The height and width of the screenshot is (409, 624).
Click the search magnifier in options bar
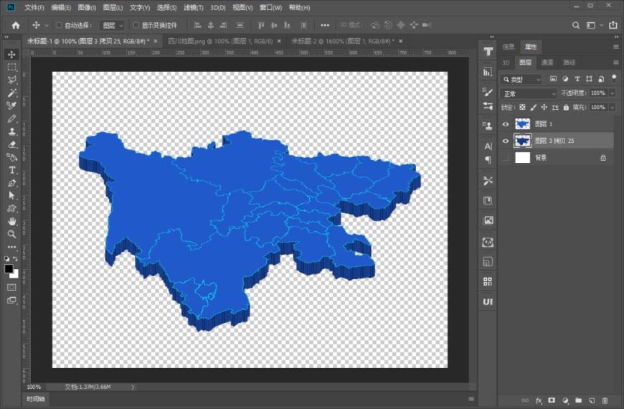click(575, 25)
